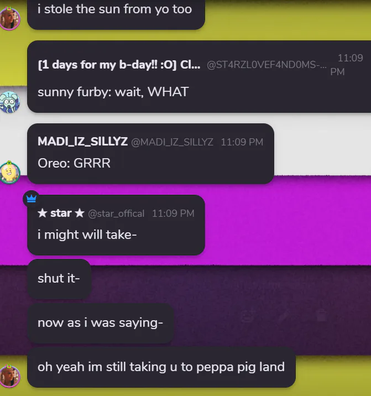Select the 'shut it-' message bubble
The width and height of the screenshot is (371, 396).
(x=59, y=279)
